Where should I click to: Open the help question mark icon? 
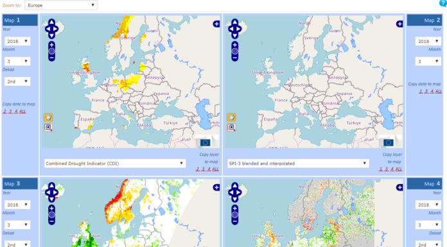[x=443, y=3]
